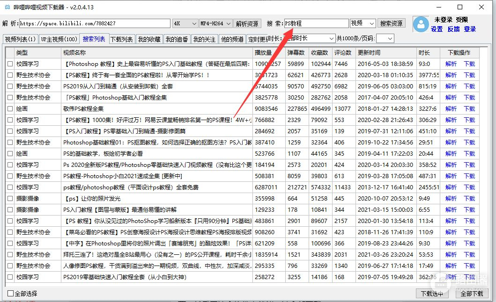Click the 全部下载 button

471,294
